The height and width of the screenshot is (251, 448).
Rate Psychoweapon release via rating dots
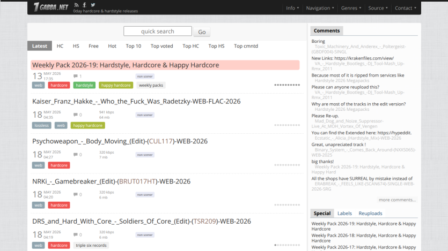[287, 165]
